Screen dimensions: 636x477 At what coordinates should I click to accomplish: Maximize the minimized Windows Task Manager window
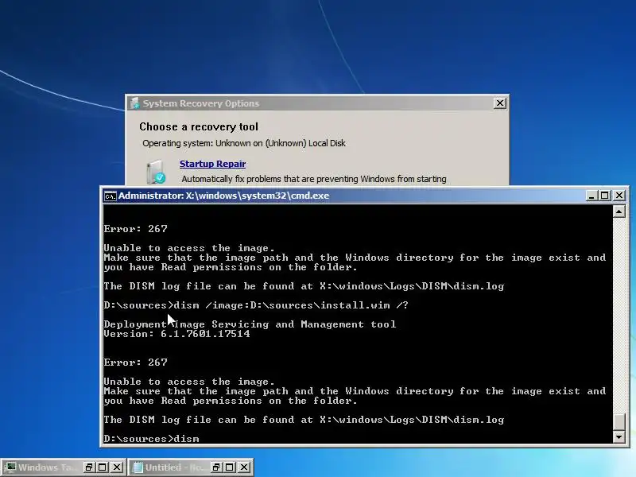click(x=103, y=467)
